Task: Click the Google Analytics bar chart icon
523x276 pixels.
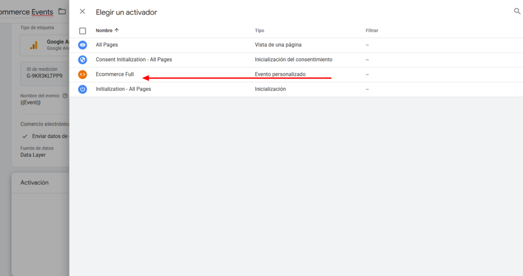Action: [34, 45]
